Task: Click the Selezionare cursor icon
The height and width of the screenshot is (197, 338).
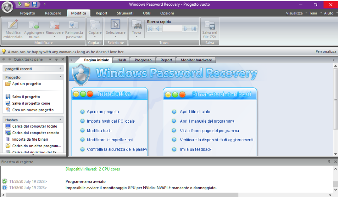Action: (115, 24)
